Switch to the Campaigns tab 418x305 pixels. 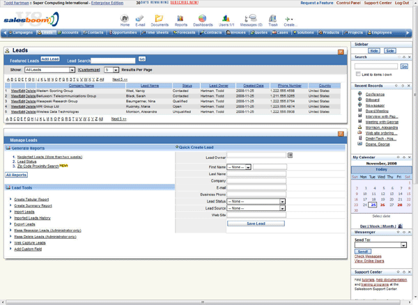click(x=20, y=33)
